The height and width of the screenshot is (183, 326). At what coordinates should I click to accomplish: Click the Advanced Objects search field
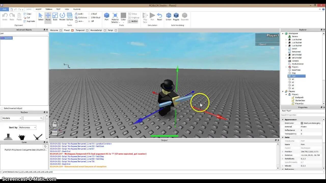(x=24, y=33)
